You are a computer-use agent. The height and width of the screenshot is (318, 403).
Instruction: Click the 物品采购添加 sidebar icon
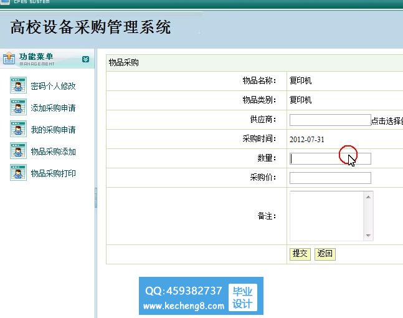click(18, 151)
